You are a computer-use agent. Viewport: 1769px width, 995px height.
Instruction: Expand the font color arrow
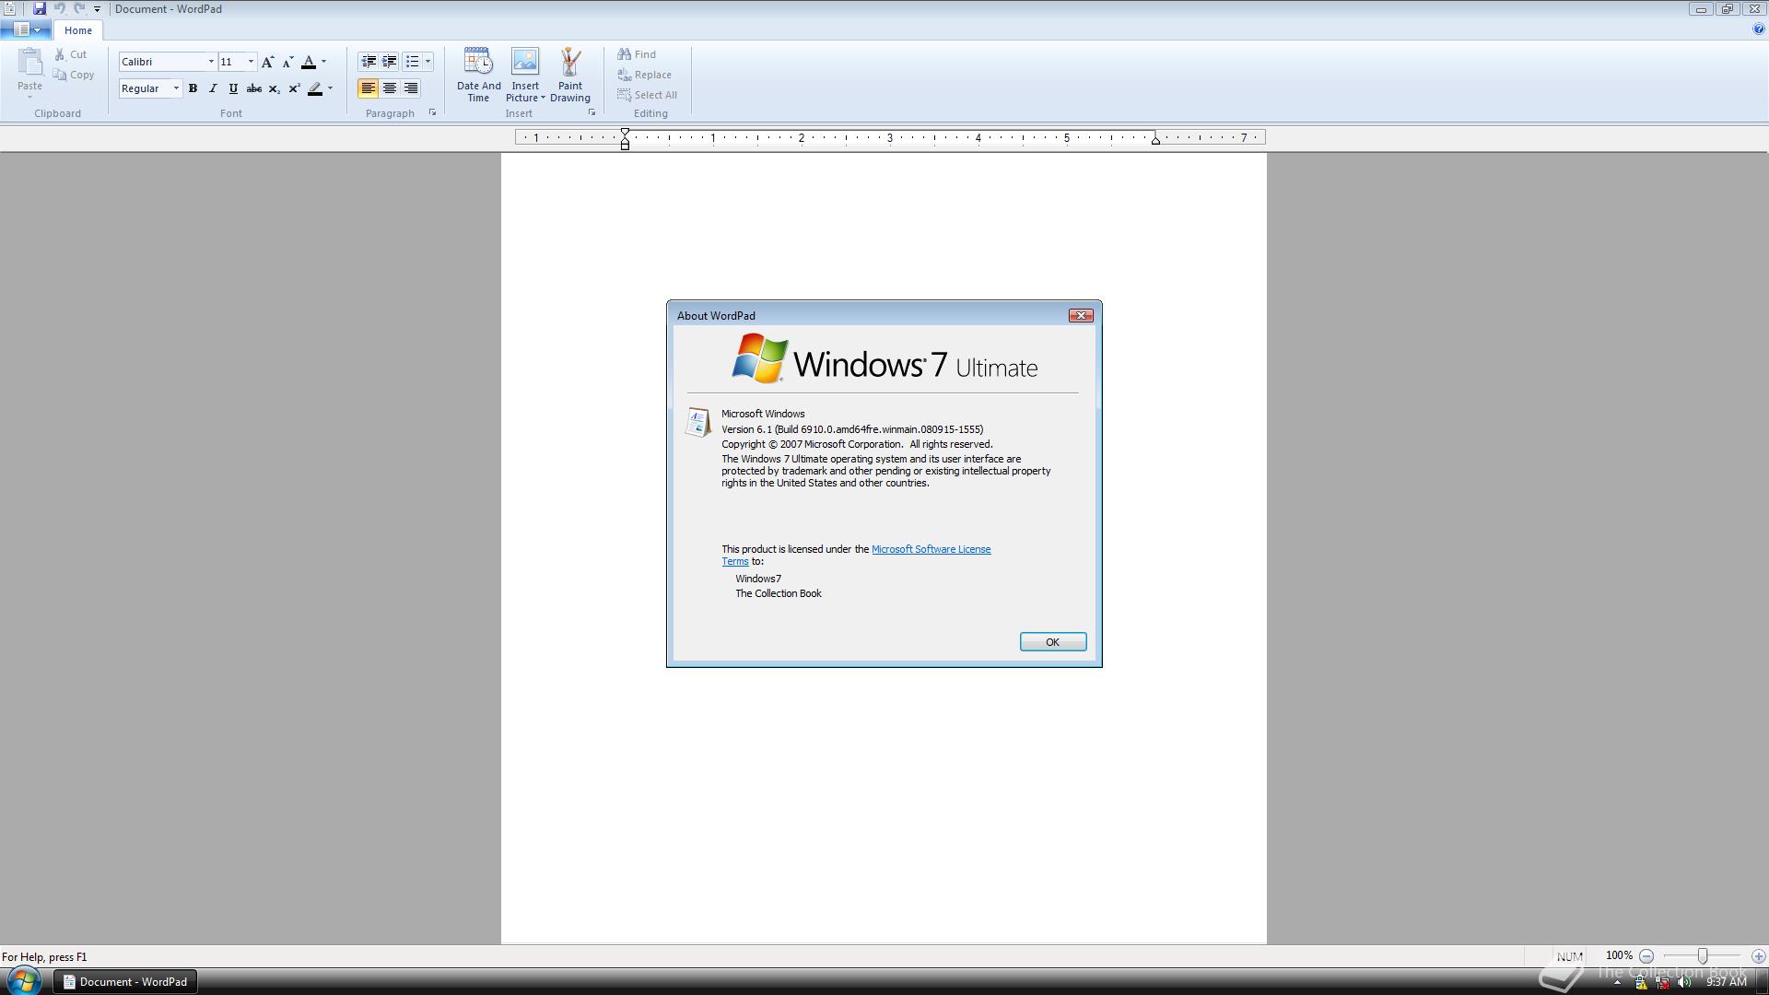point(323,62)
